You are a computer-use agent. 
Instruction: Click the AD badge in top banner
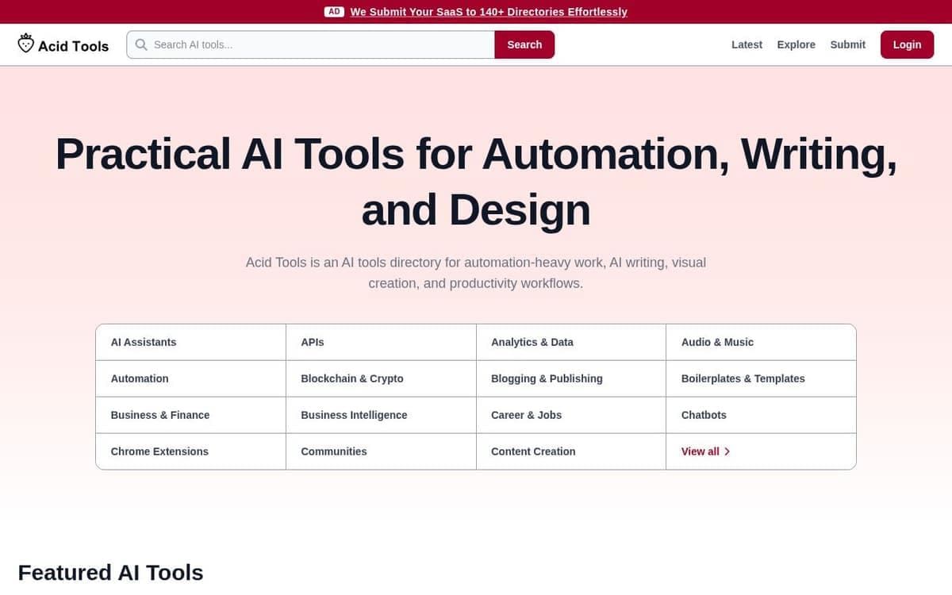[x=334, y=12]
